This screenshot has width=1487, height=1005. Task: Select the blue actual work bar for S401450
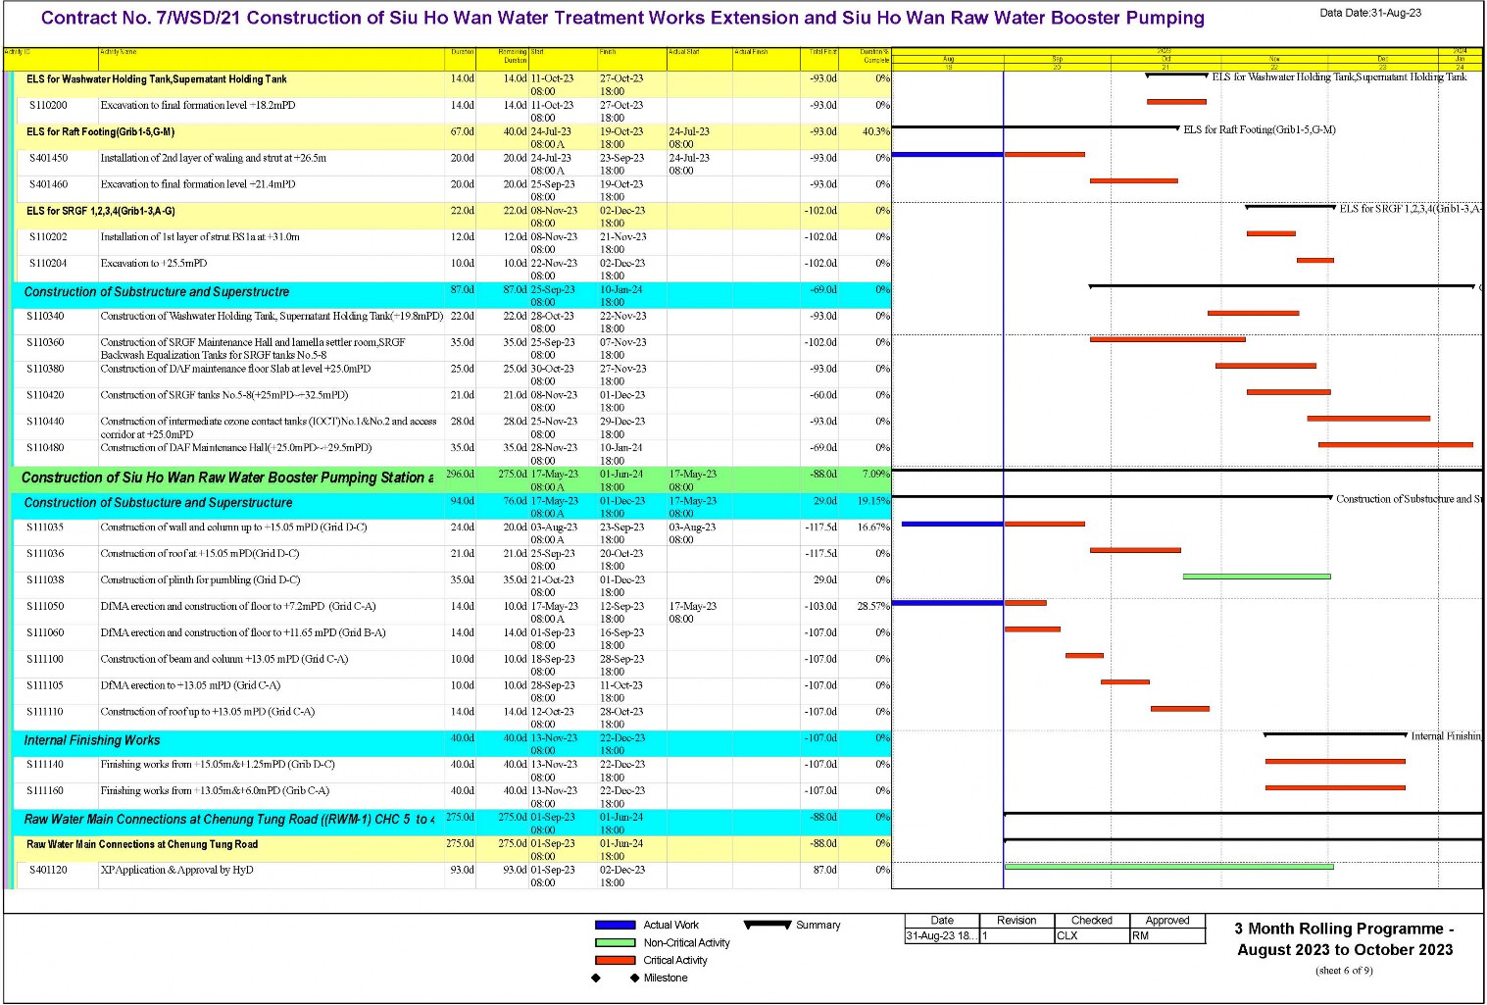[948, 154]
